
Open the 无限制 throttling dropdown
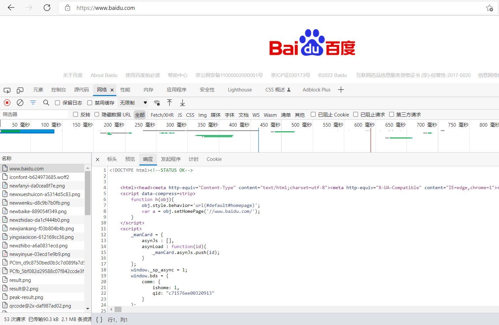(x=133, y=103)
